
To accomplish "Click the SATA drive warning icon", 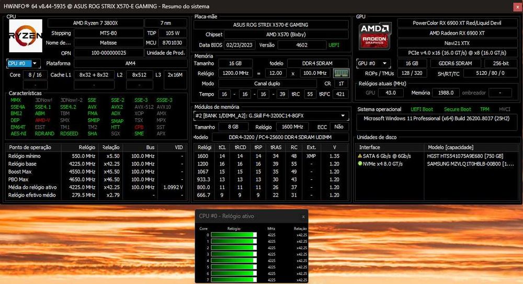I will pyautogui.click(x=360, y=156).
